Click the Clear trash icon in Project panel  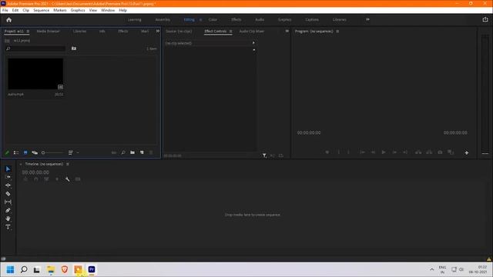point(151,152)
